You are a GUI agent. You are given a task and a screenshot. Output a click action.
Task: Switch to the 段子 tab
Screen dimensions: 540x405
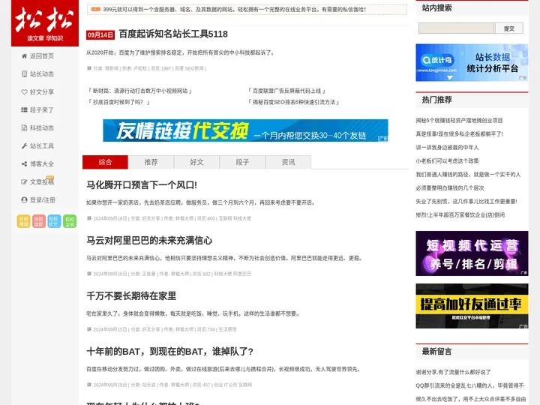pos(242,162)
